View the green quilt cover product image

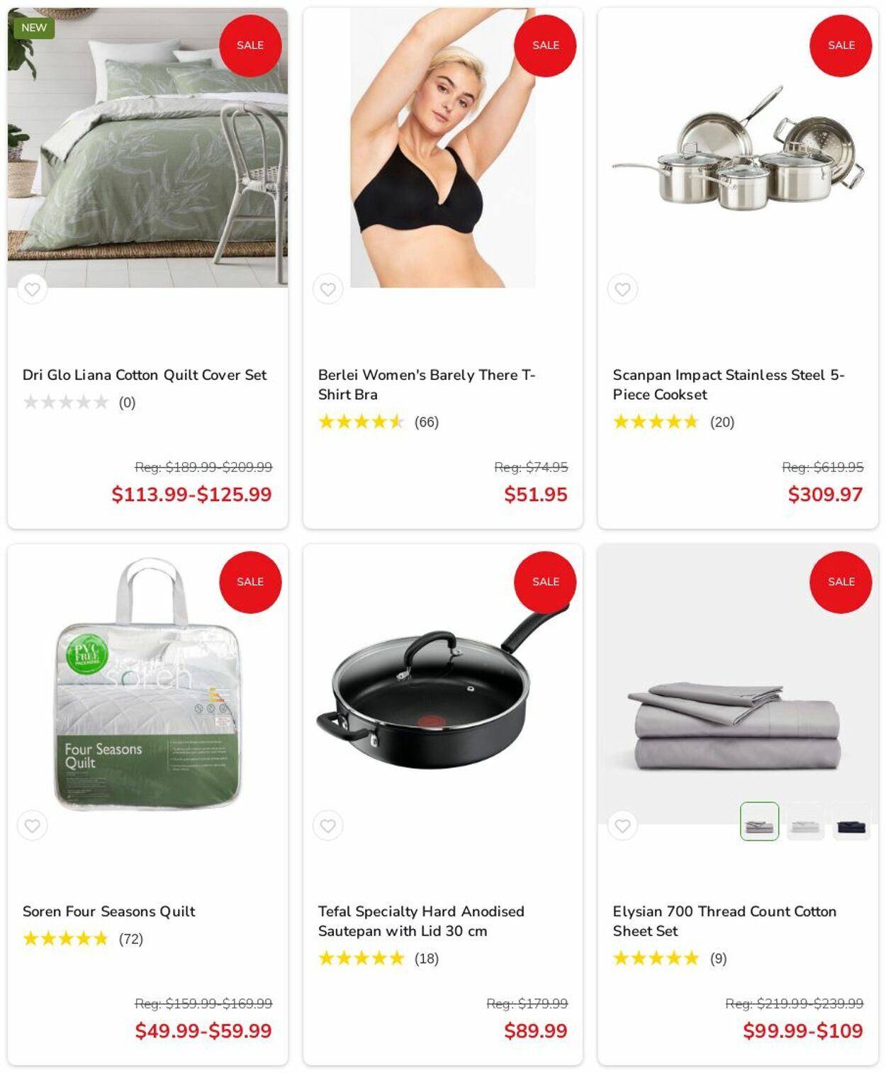147,148
